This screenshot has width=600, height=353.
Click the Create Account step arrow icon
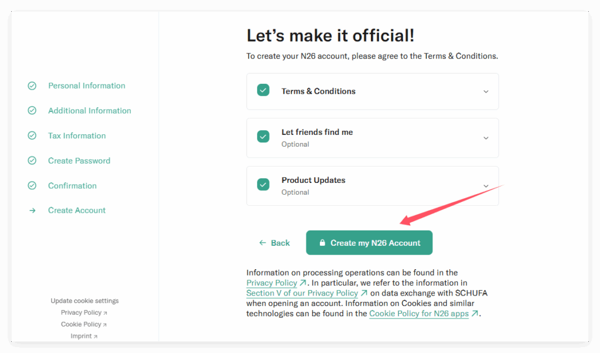pyautogui.click(x=32, y=211)
